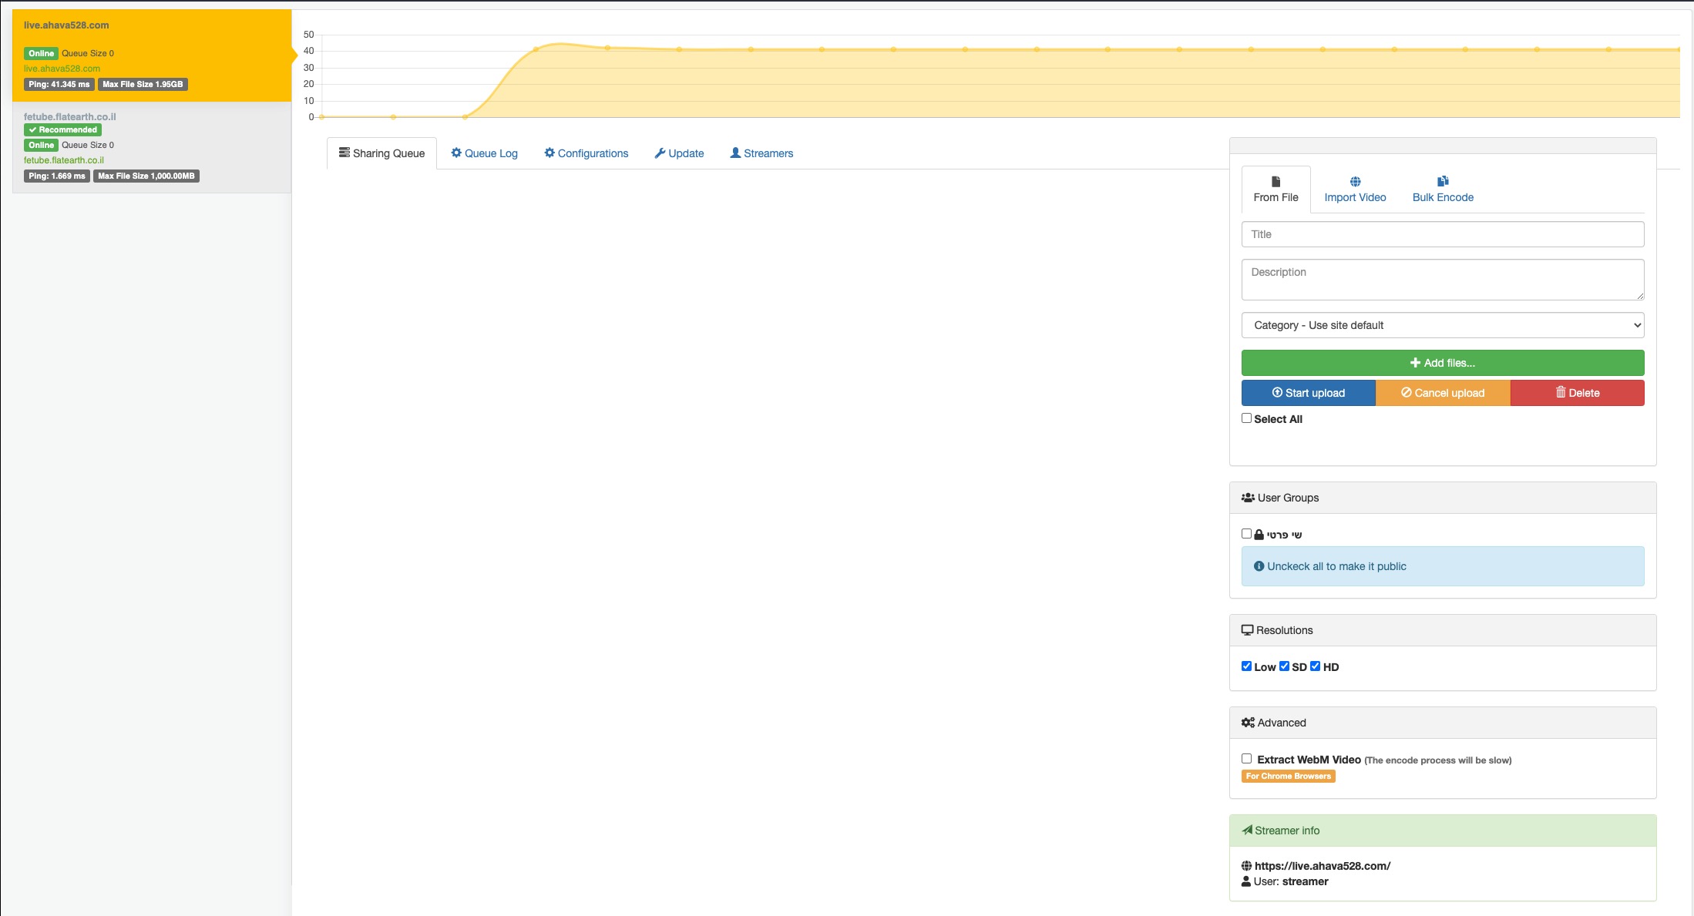Open the Category dropdown

(x=1443, y=325)
